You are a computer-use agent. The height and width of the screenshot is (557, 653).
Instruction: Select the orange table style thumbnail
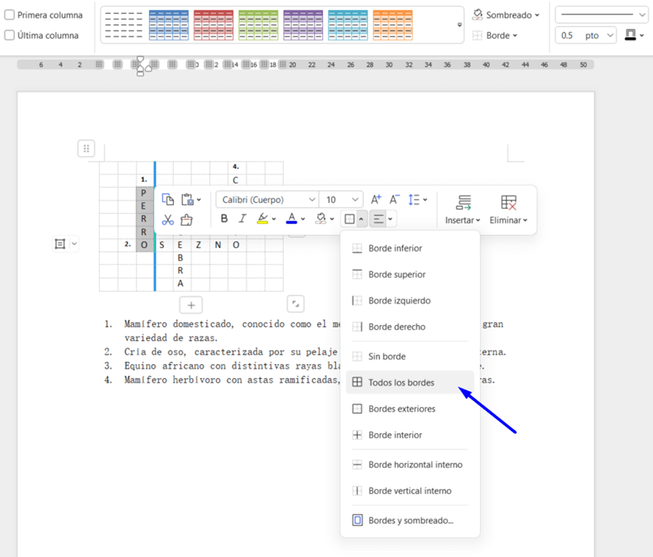point(392,25)
